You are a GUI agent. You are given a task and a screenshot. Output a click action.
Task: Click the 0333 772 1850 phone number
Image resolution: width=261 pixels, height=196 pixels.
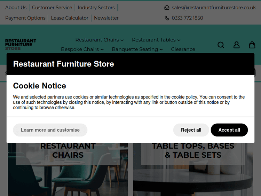[x=188, y=18]
